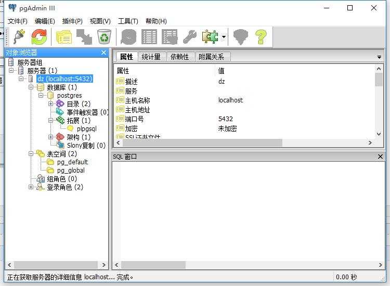
Task: Click the yellow question mark help icon
Action: click(x=261, y=37)
